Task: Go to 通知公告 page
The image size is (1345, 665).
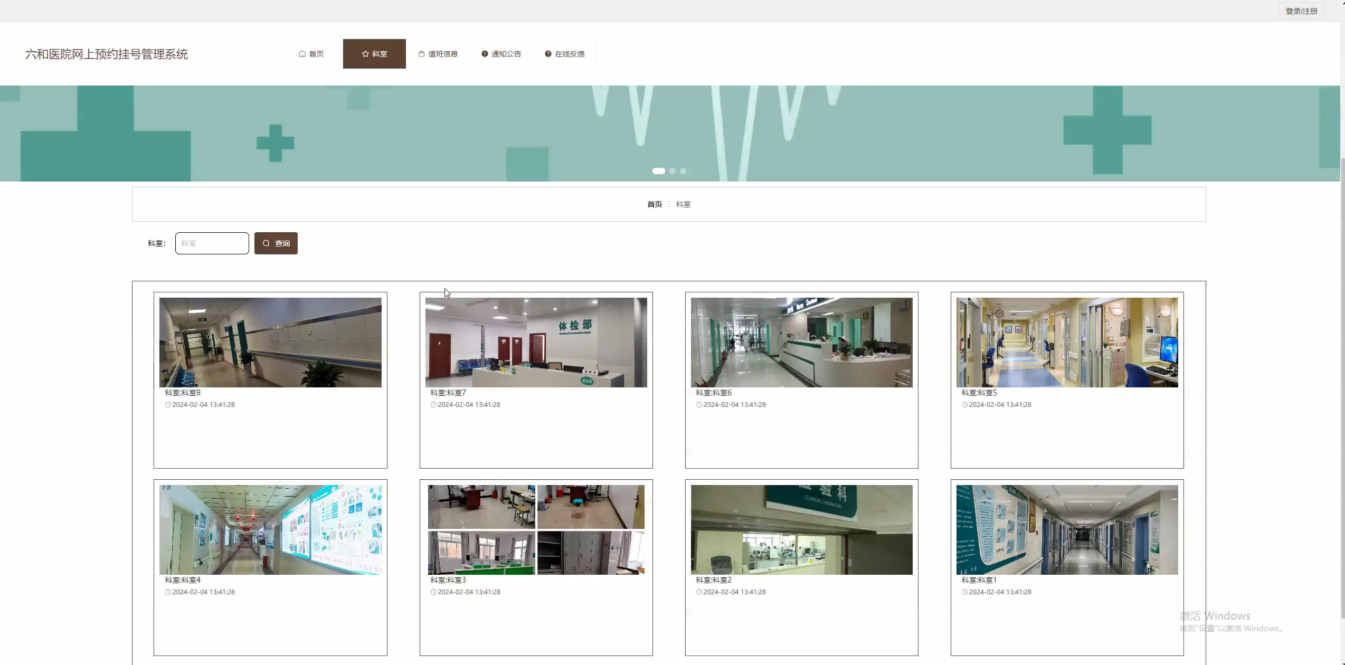Action: tap(501, 54)
